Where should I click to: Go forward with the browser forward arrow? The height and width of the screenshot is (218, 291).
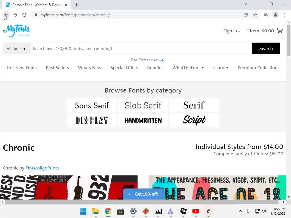[x=15, y=15]
